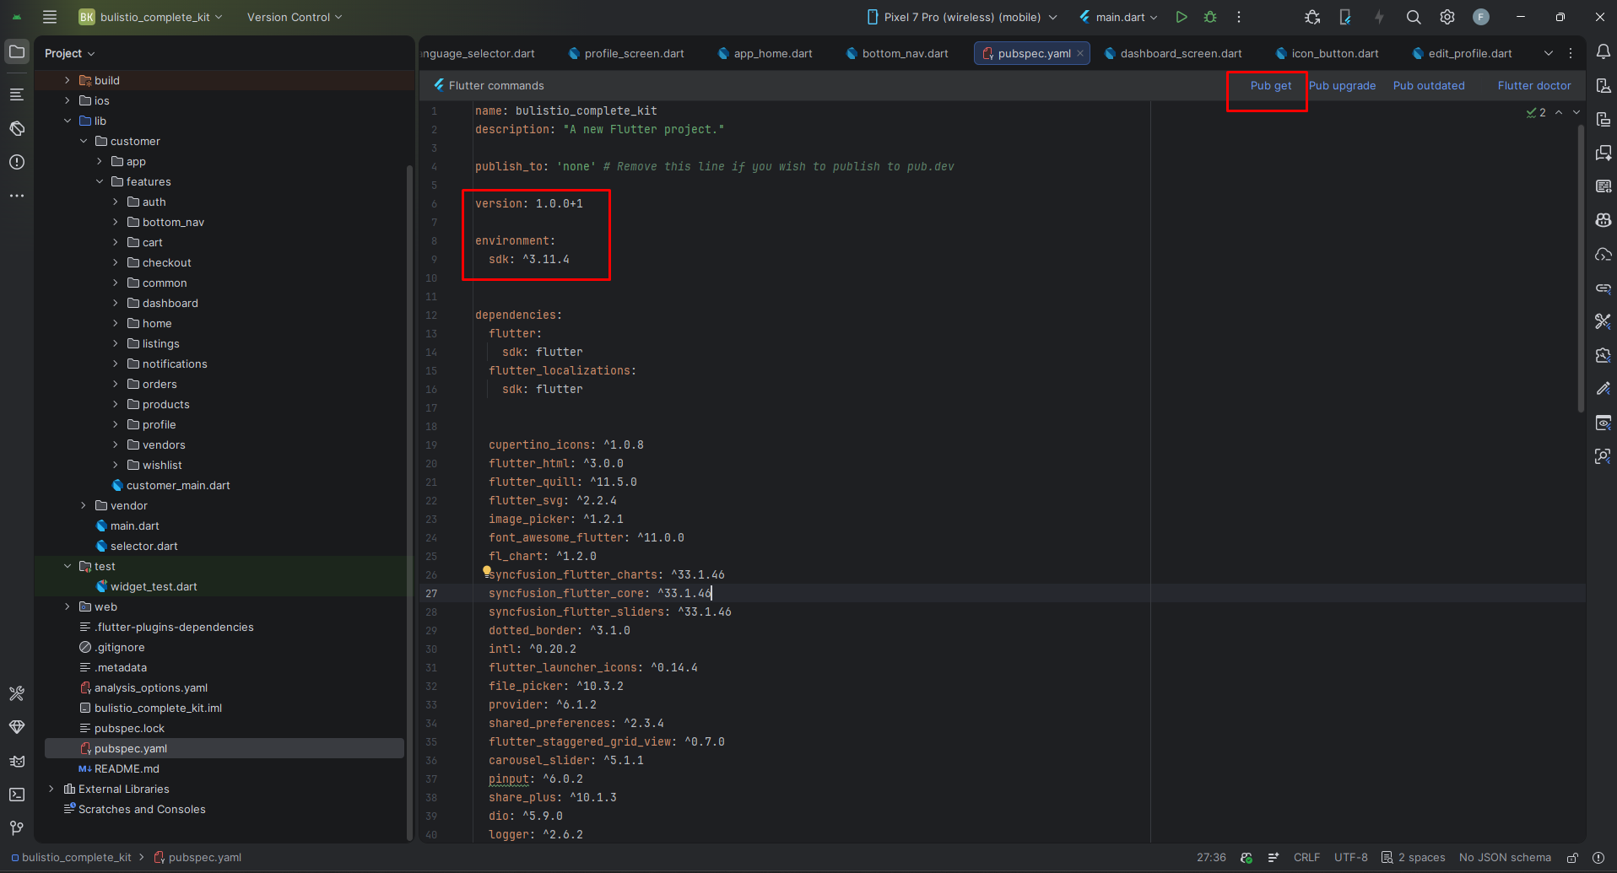
Task: Open the Project tool window icon
Action: click(17, 51)
